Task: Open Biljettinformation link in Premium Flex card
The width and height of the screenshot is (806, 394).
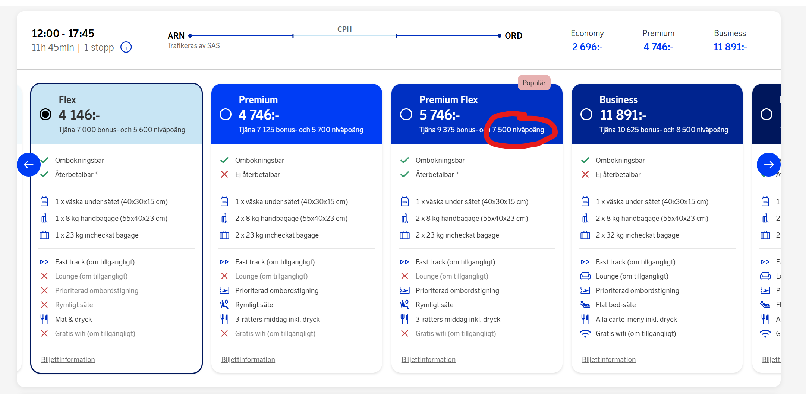Action: (428, 359)
